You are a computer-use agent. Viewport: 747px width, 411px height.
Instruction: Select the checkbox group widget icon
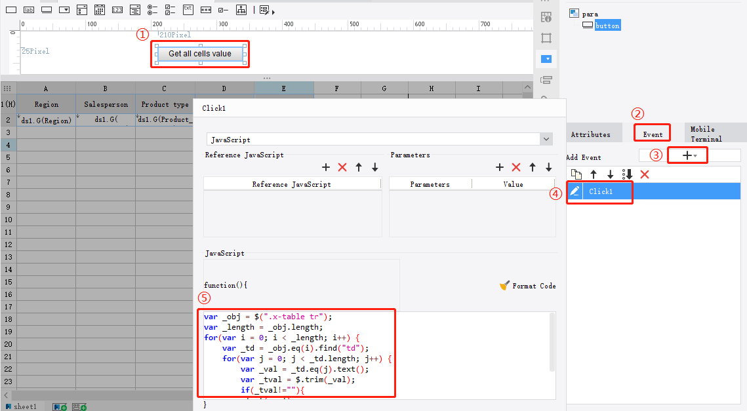(170, 10)
